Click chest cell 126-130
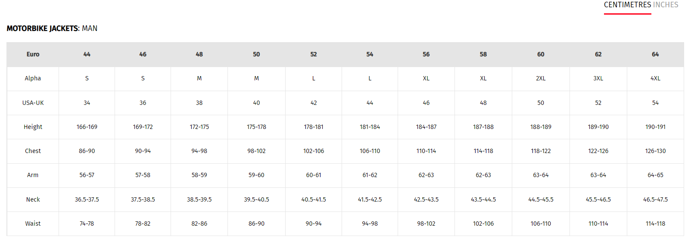 [655, 151]
